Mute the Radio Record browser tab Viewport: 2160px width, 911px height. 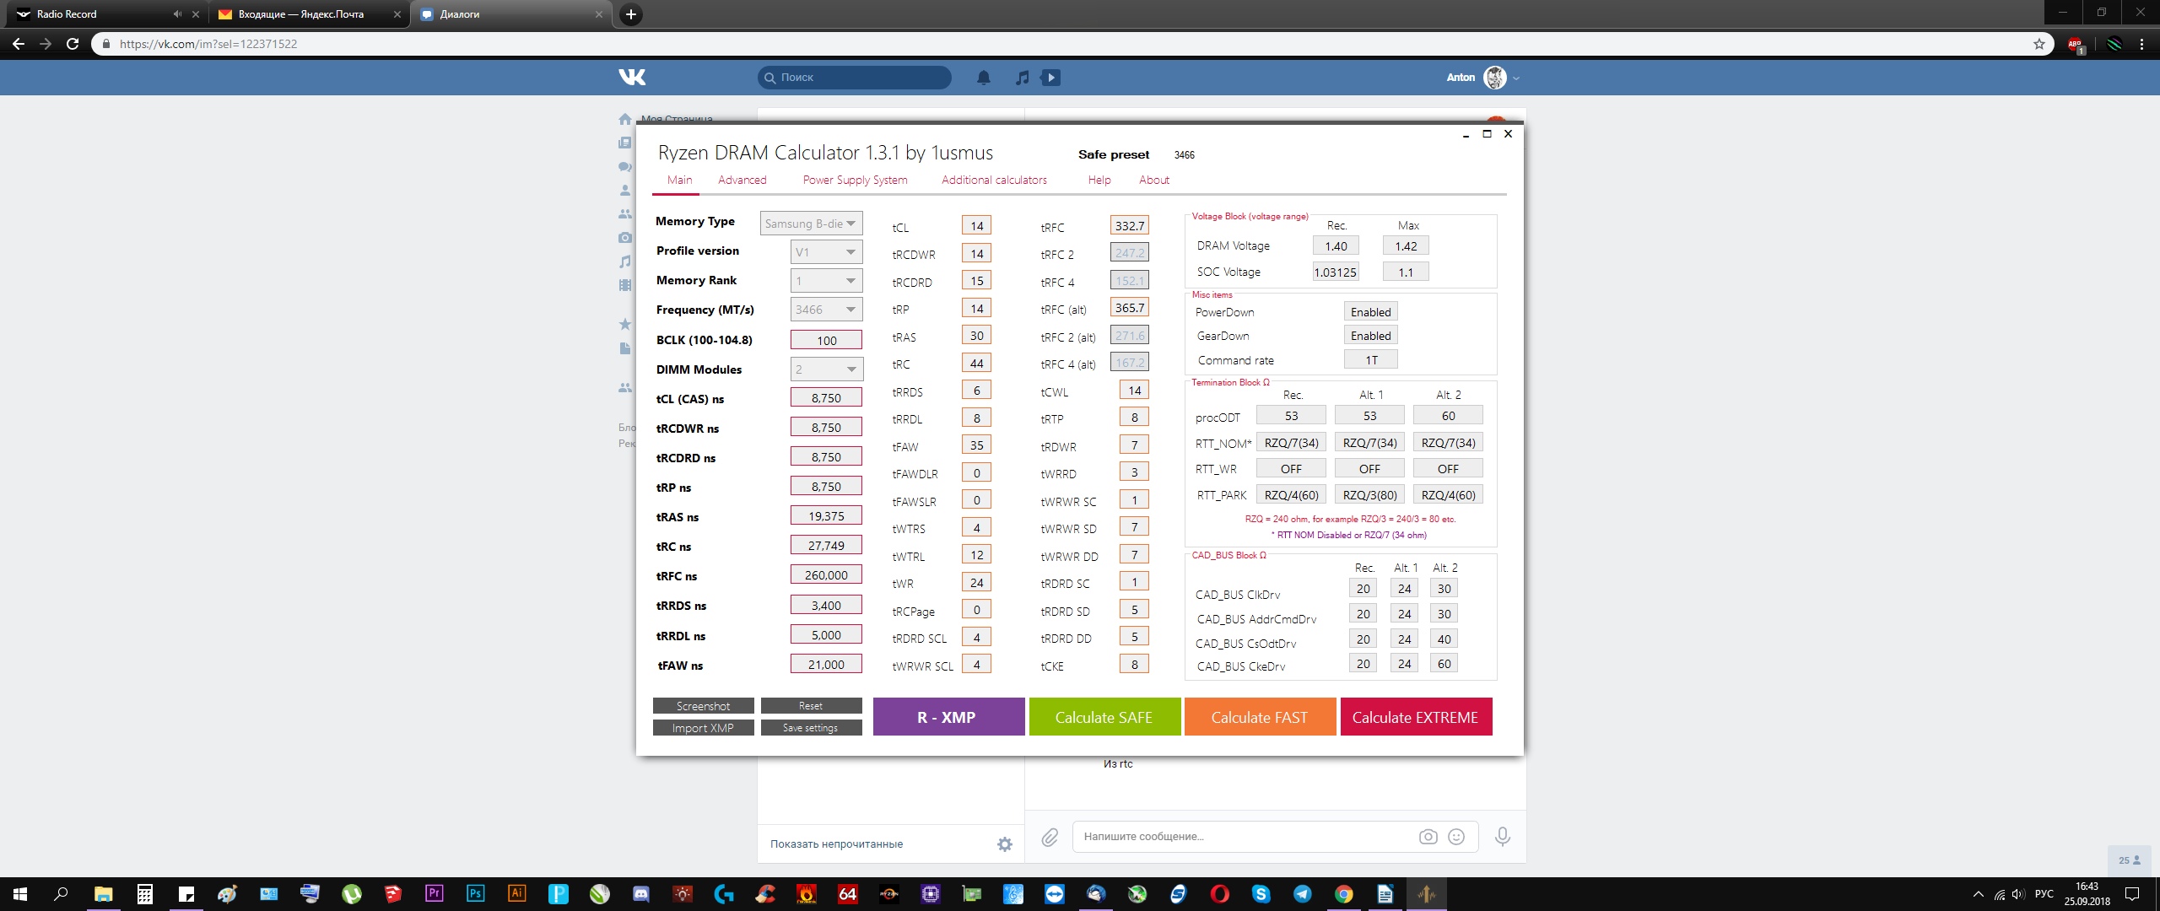click(x=177, y=14)
